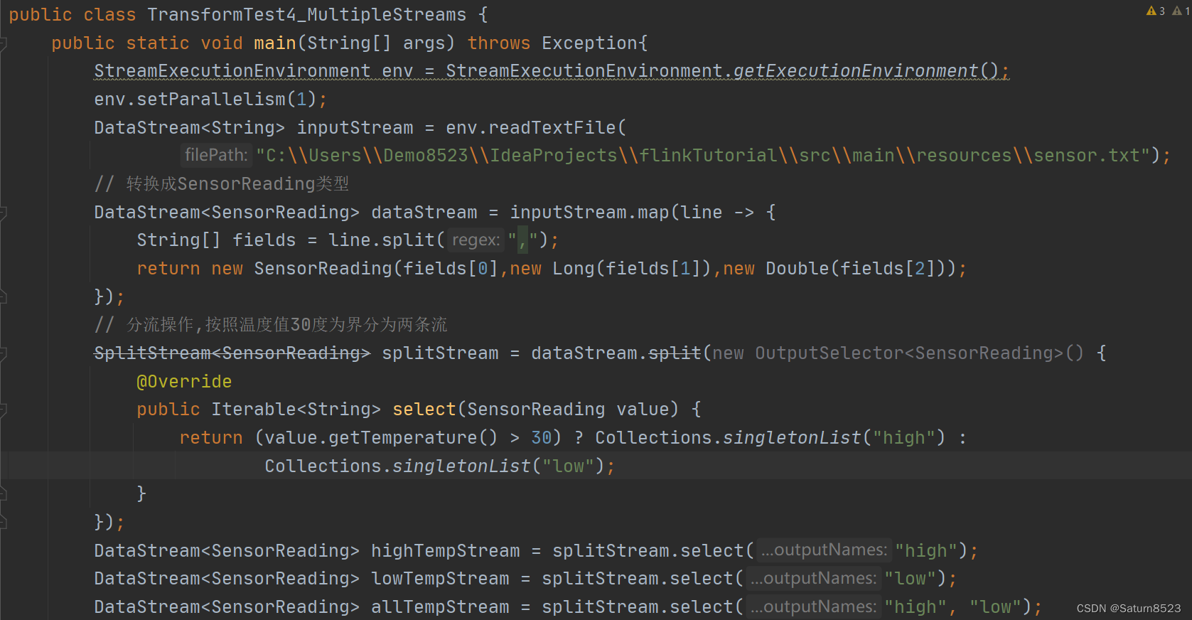Click the highTempStream variable
Screen dimensions: 1192x620
[446, 551]
